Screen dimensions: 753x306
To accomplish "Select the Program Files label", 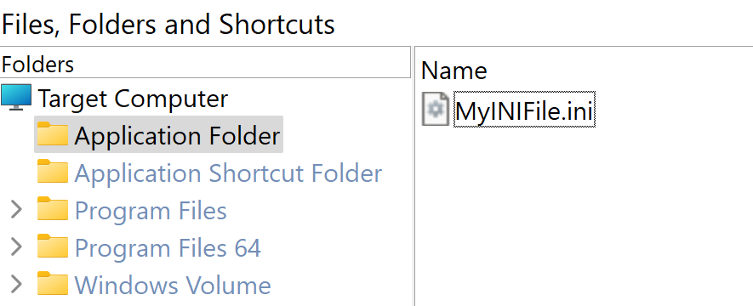I will point(151,211).
